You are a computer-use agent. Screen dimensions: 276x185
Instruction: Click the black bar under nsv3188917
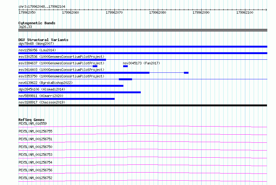point(143,105)
